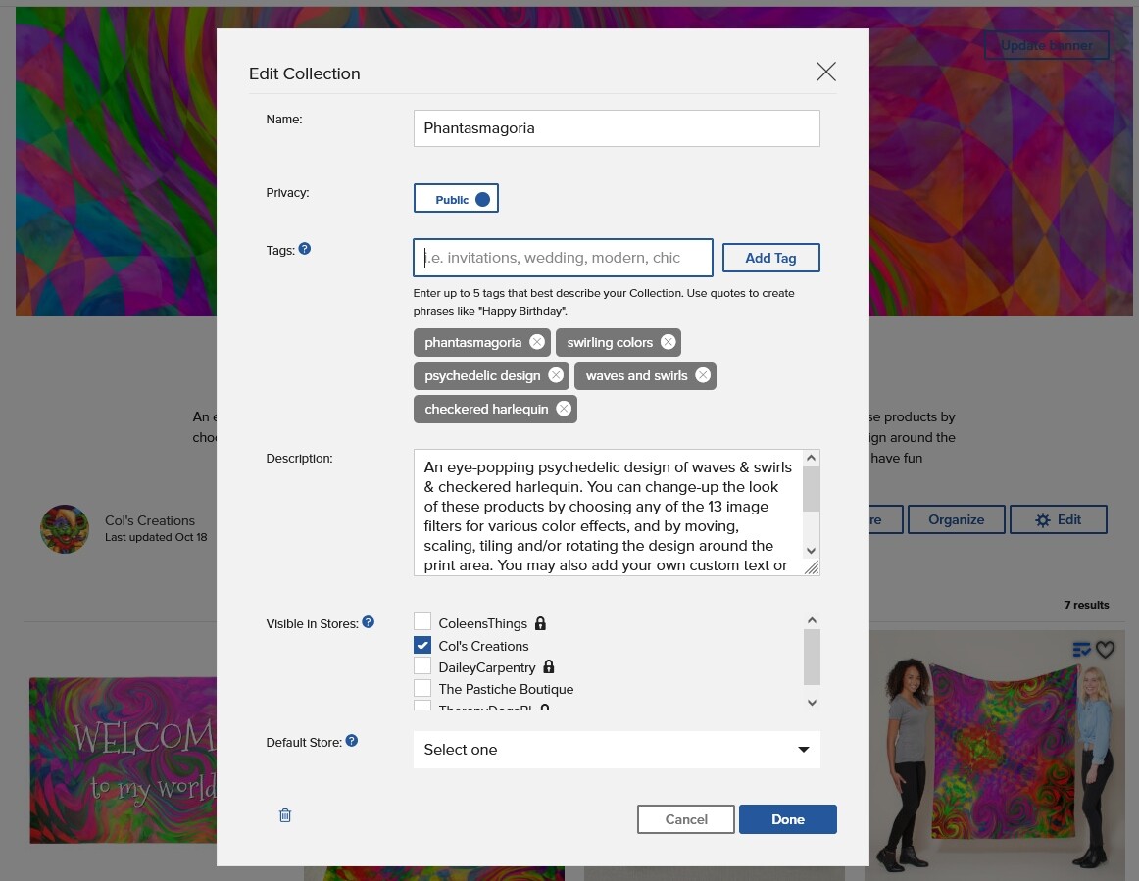
Task: Click the trash icon to delete collection
Action: [285, 815]
